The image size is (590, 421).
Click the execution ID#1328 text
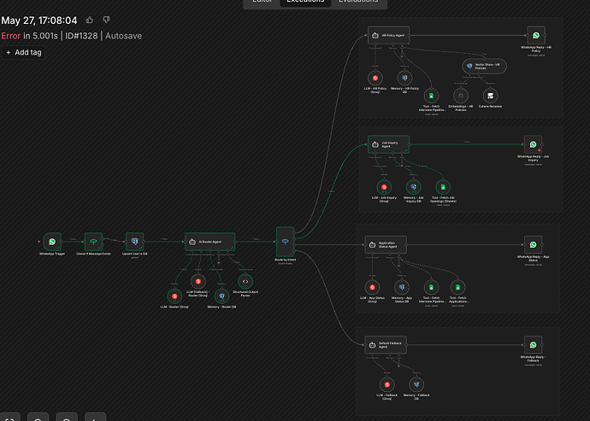81,36
